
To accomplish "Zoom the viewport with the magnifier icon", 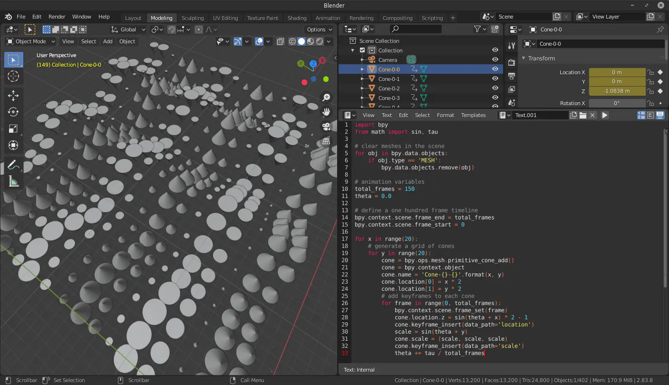I will [326, 97].
